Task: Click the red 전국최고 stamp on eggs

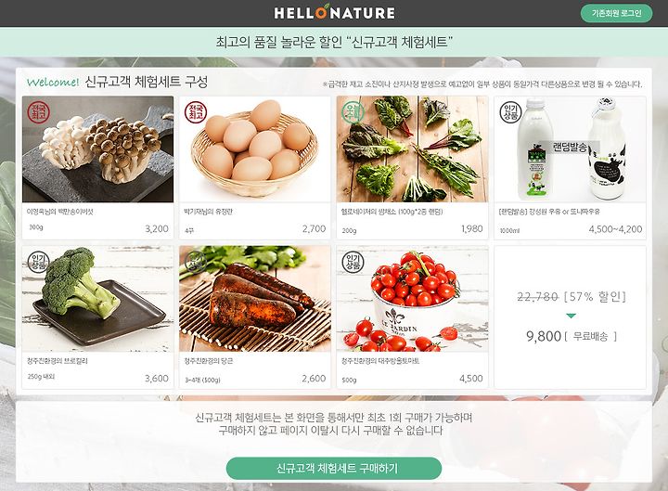Action: tap(196, 112)
